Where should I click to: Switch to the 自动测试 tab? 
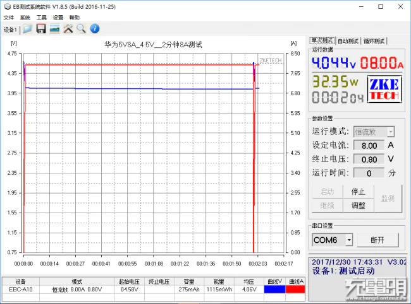[x=348, y=41]
